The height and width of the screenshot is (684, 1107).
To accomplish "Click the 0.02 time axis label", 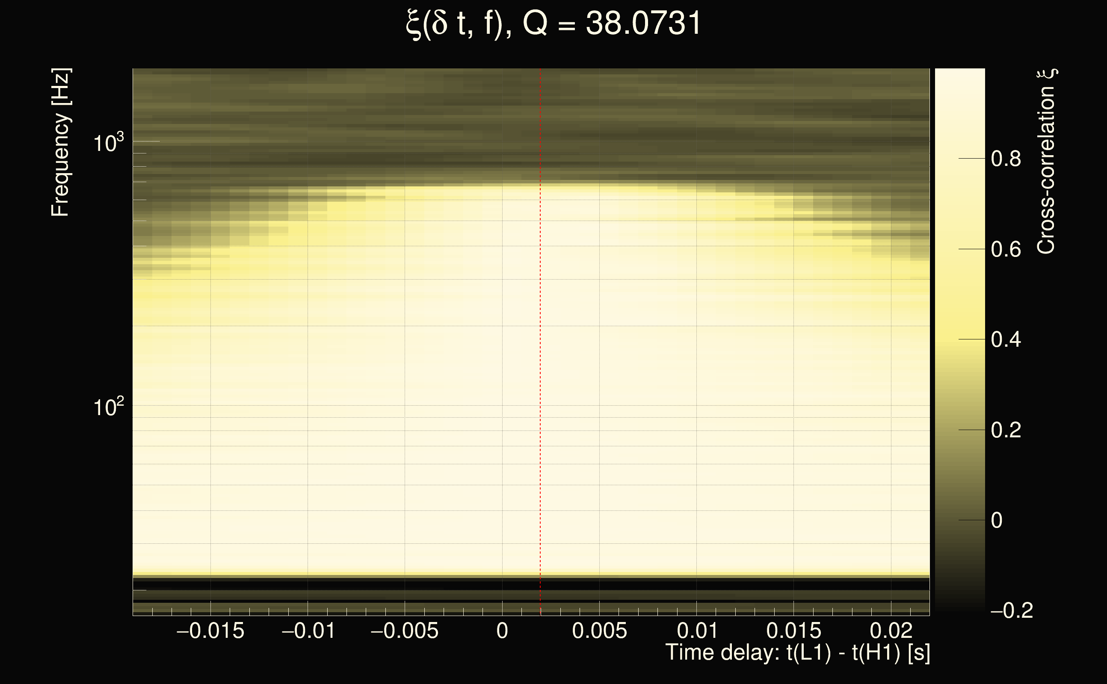I will coord(891,631).
